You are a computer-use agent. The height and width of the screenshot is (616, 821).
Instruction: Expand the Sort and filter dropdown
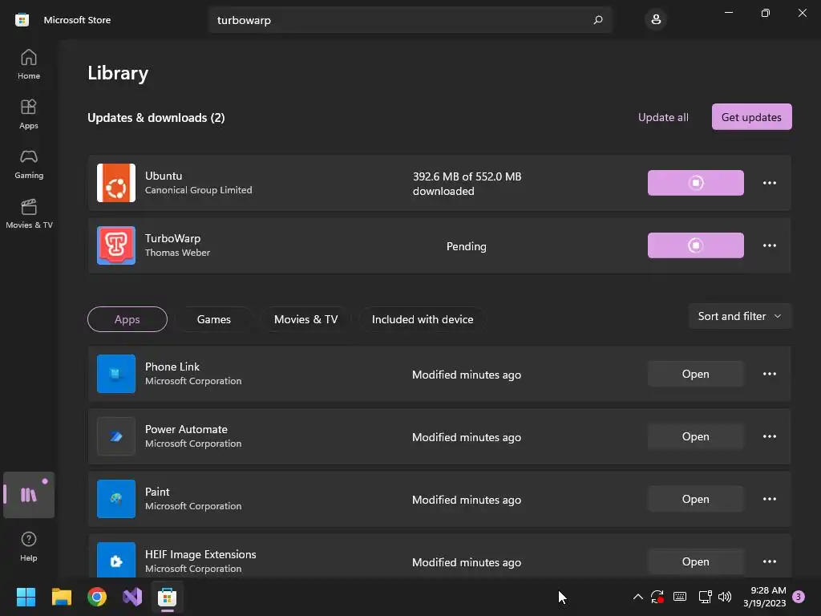pyautogui.click(x=739, y=316)
